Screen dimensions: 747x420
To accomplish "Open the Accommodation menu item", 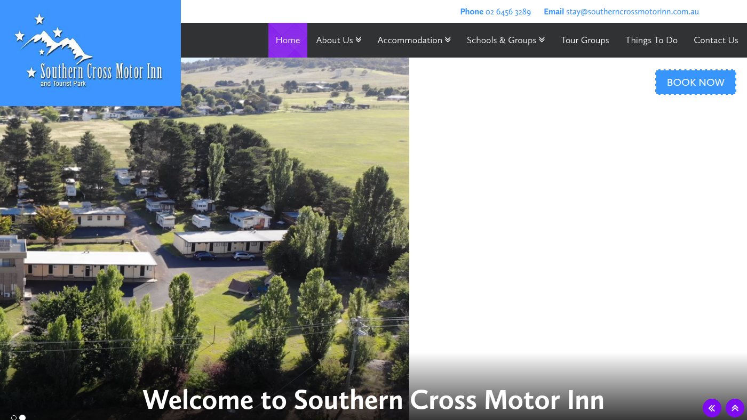I will click(x=410, y=40).
